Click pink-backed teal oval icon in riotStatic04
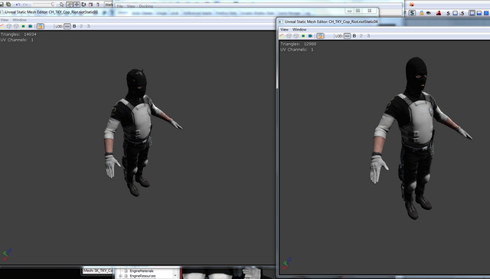This screenshot has width=490, height=279. pos(310,36)
